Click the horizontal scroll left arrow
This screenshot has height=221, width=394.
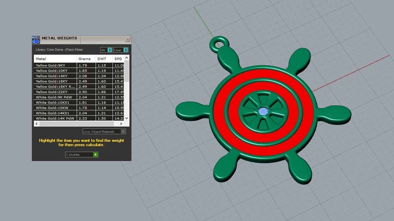tap(37, 124)
